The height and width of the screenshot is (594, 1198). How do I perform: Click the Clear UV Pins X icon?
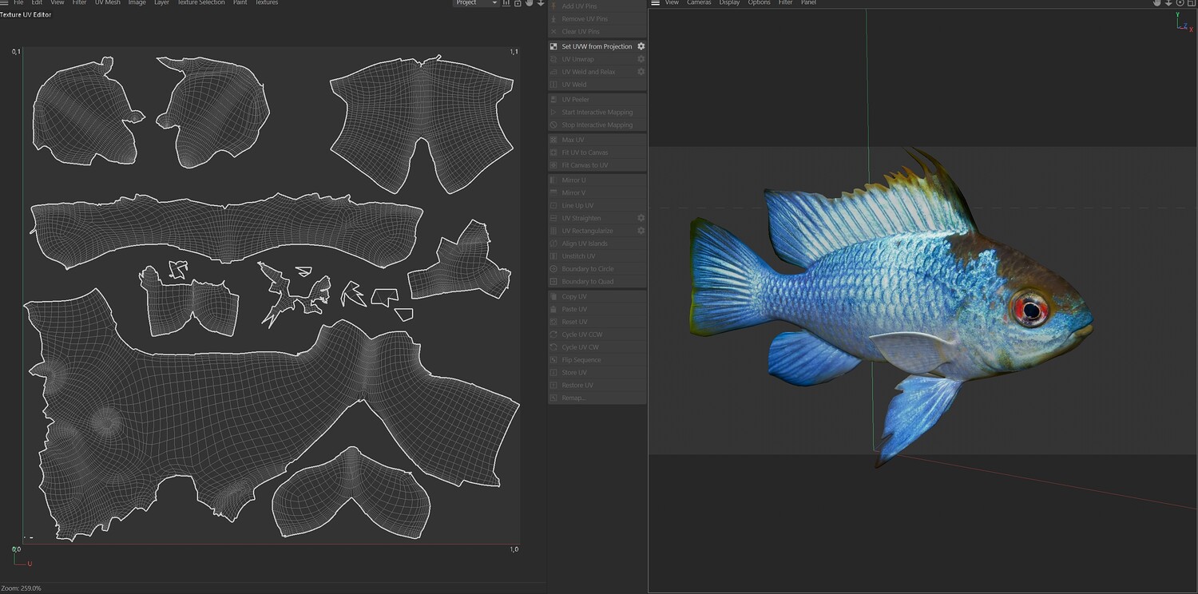[554, 31]
